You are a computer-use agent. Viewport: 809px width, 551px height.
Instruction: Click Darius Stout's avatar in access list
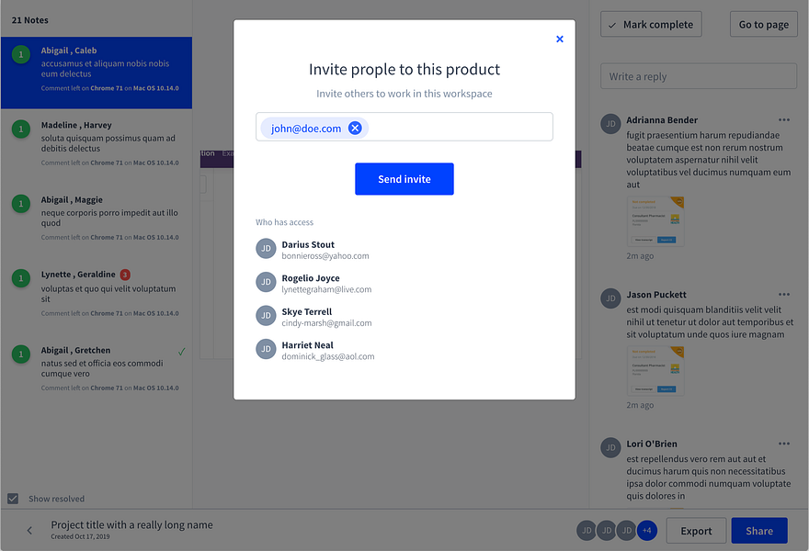coord(266,249)
